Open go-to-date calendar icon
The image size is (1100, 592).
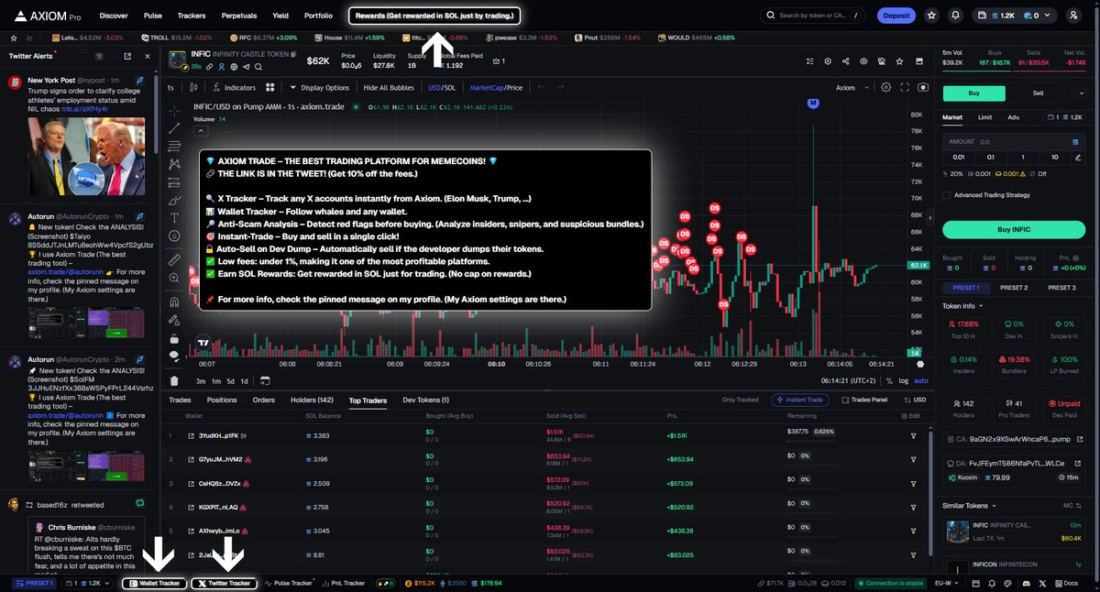[x=265, y=380]
